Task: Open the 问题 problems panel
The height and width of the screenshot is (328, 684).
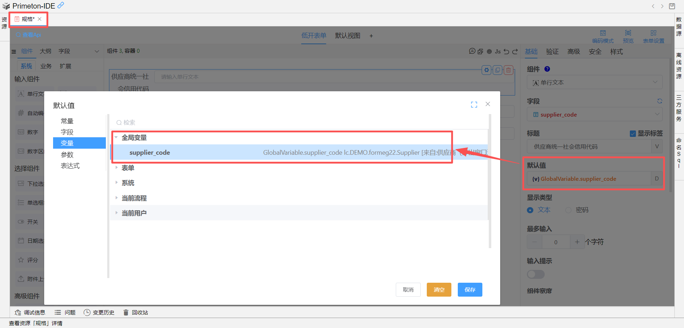Action: pyautogui.click(x=65, y=312)
